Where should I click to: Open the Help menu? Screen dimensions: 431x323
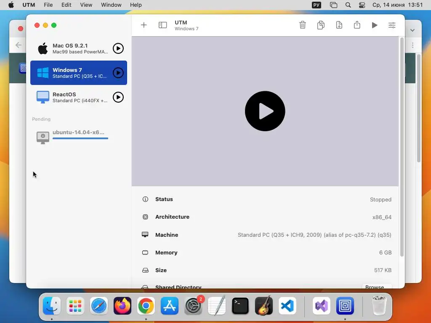point(136,5)
